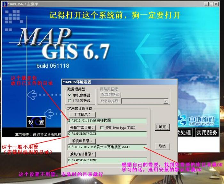This screenshot has height=184, width=224.
Task: Click the SLIB system library path field
Action: 107,147
